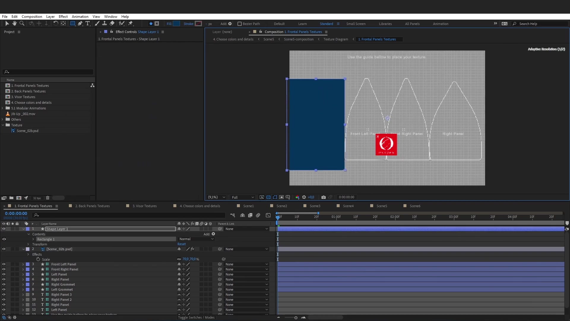Open Toggle Switches / Modes button

click(x=196, y=317)
